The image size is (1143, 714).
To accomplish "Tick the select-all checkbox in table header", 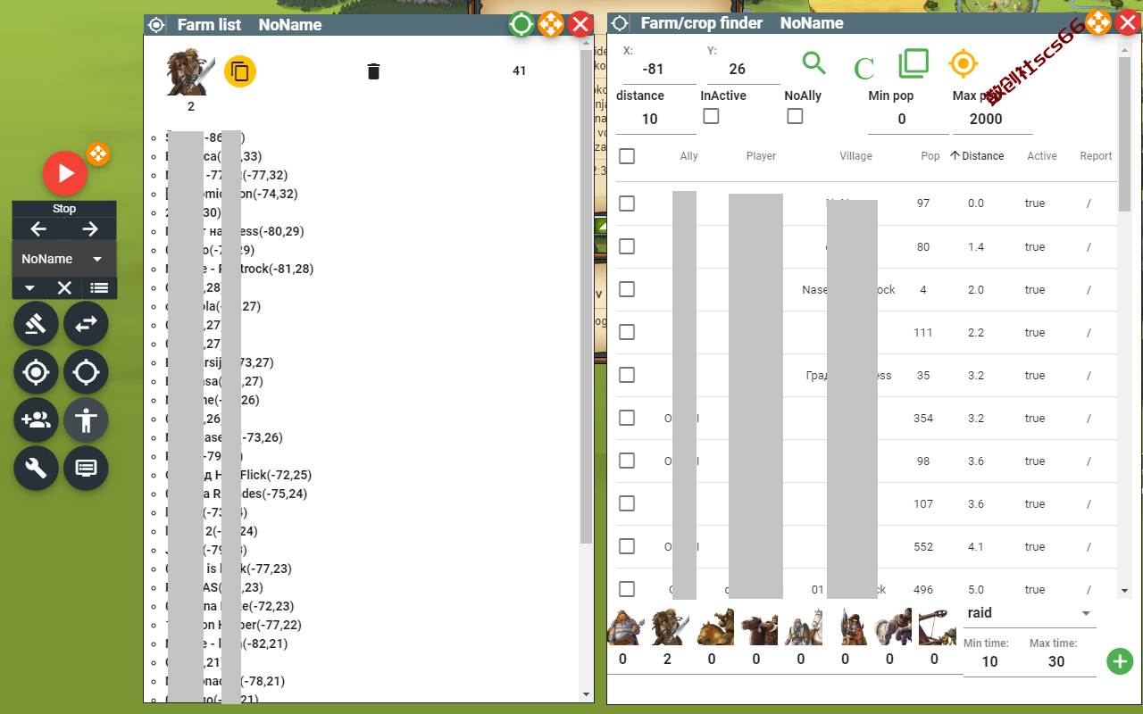I will (x=627, y=156).
